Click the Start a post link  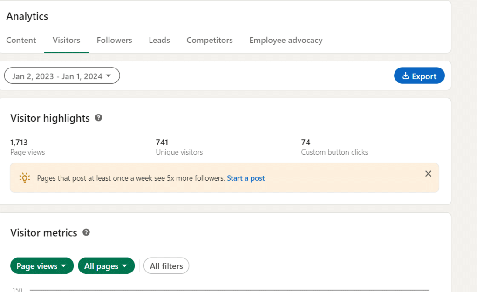click(245, 178)
